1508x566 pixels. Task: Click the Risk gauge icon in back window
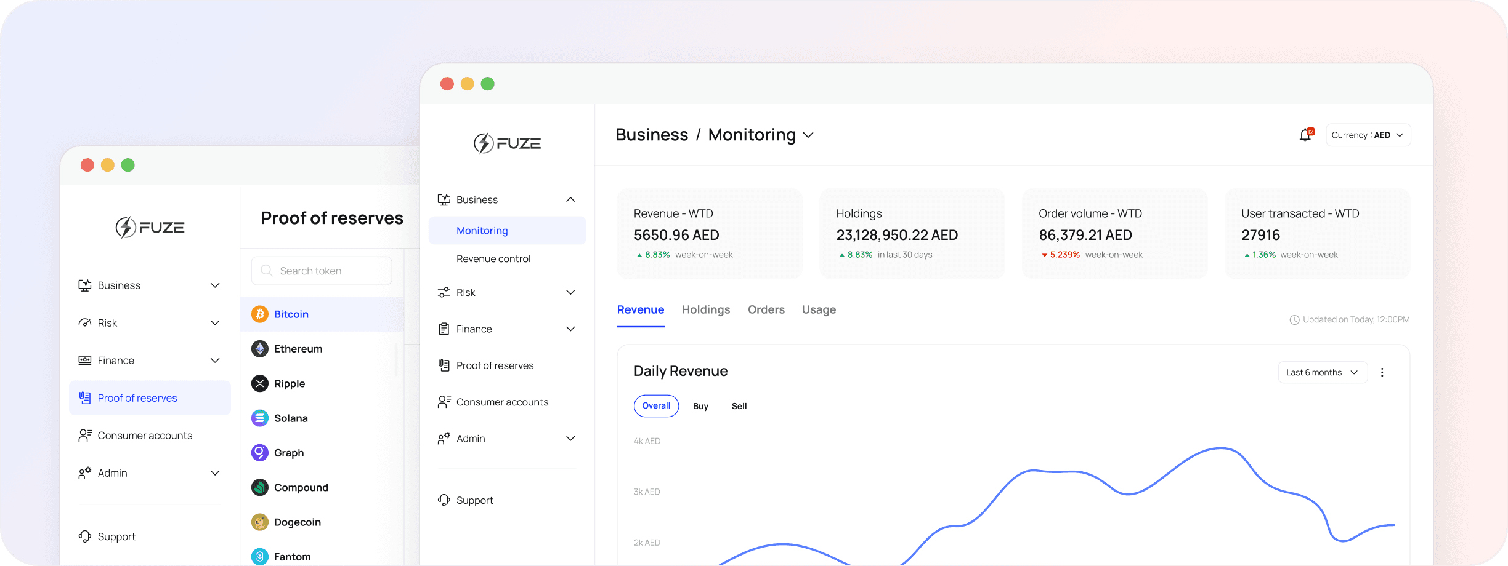(85, 323)
